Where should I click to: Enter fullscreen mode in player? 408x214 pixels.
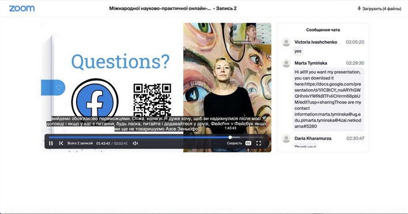(259, 143)
